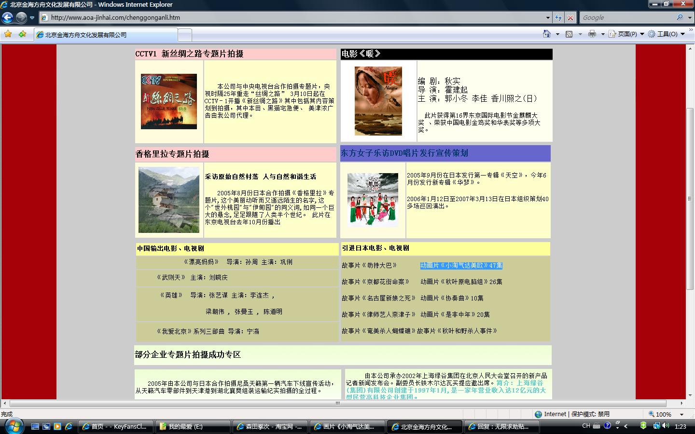Open the Windows Start orb
Viewport: 695px width, 434px height.
[13, 426]
